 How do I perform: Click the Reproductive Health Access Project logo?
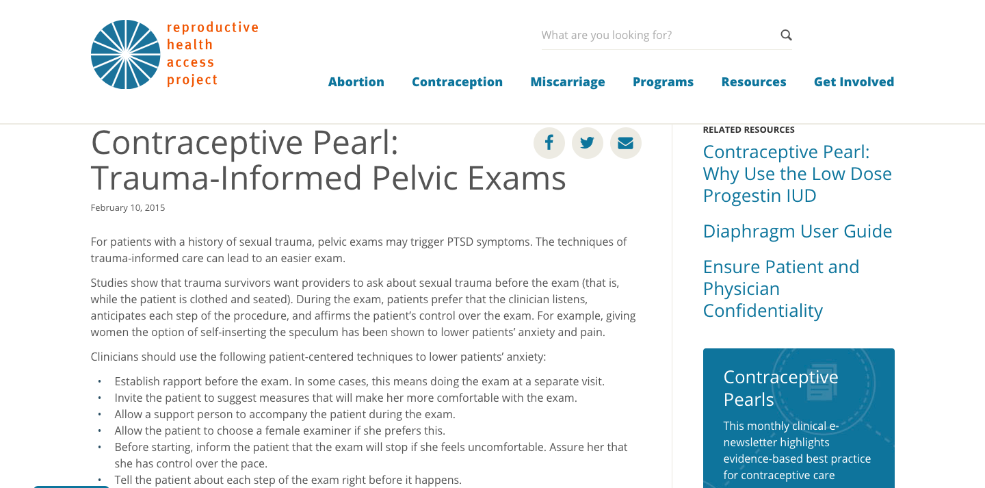(x=174, y=53)
